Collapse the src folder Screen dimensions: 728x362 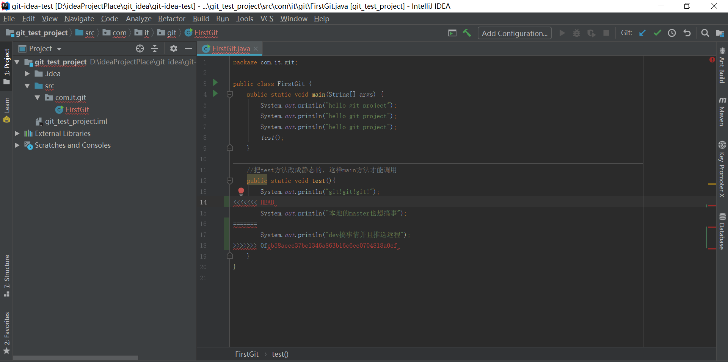(27, 86)
